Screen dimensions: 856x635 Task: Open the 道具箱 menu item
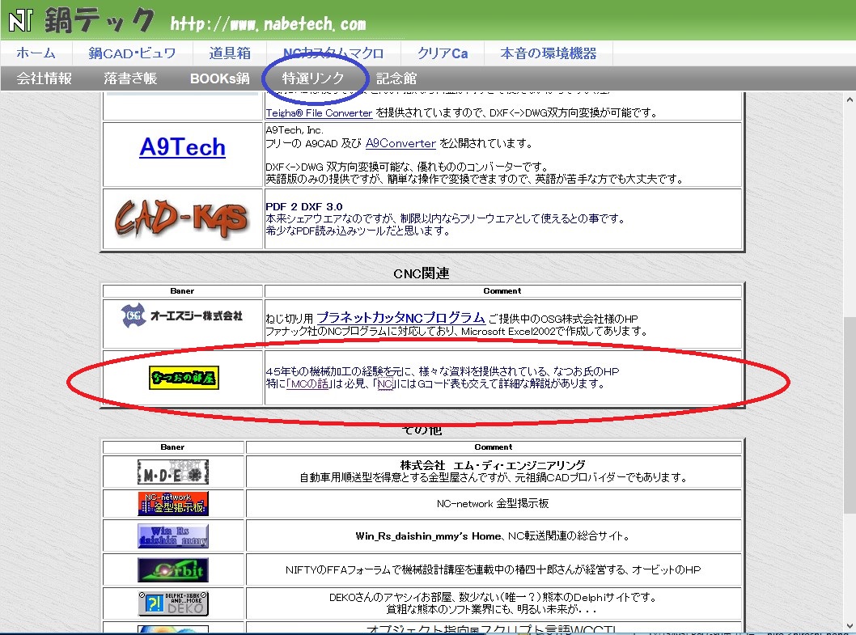(x=230, y=53)
